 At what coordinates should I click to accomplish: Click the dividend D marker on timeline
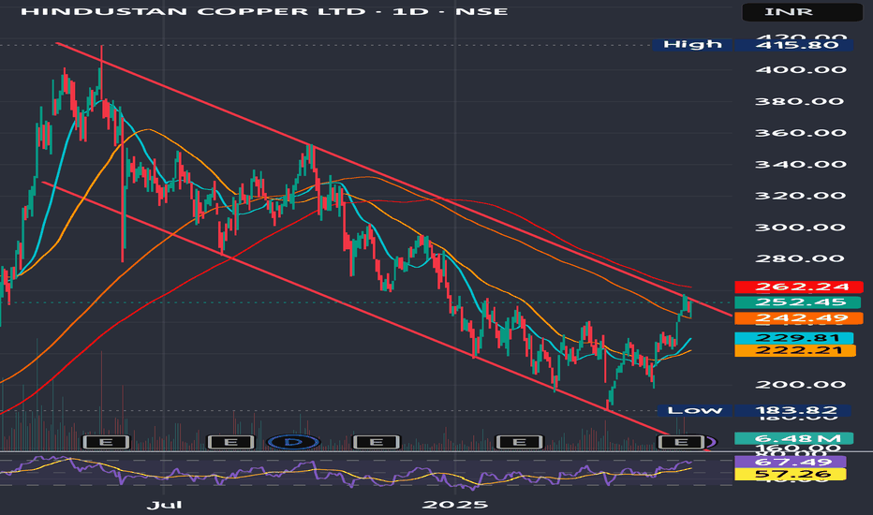(293, 442)
